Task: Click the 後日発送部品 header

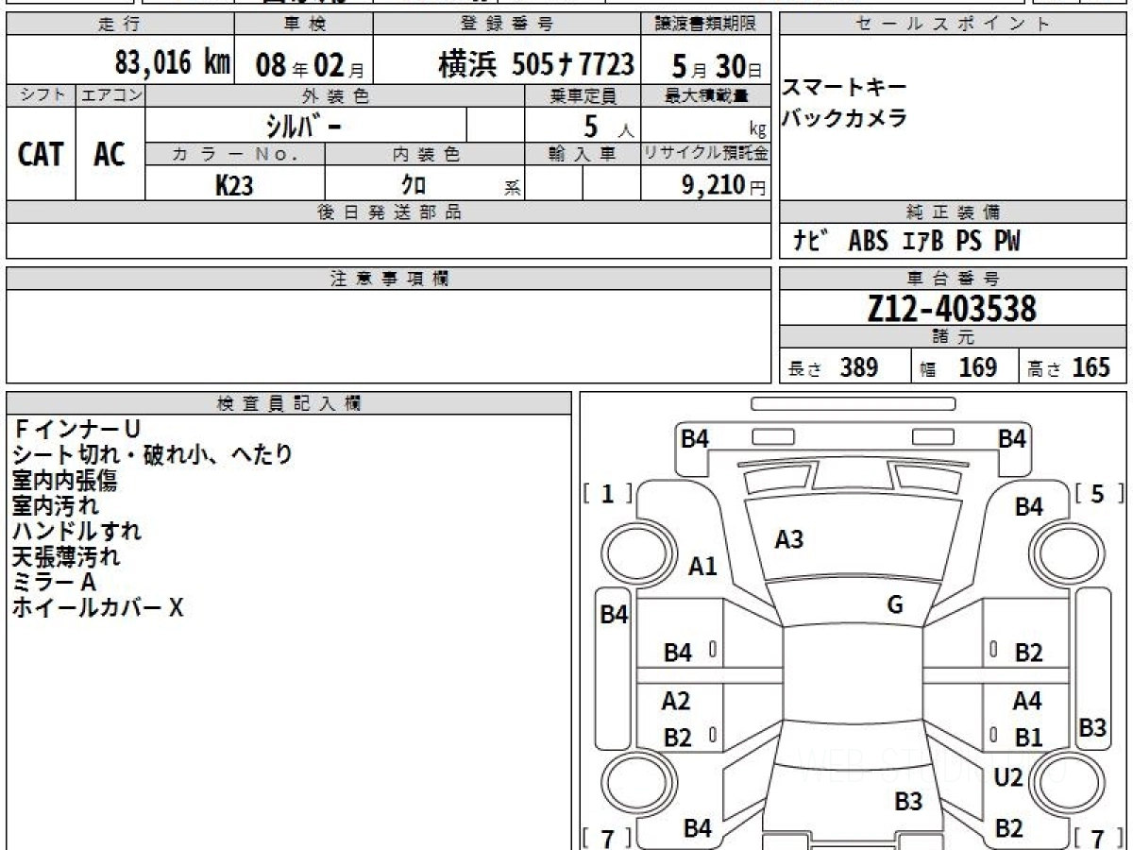Action: [x=389, y=212]
